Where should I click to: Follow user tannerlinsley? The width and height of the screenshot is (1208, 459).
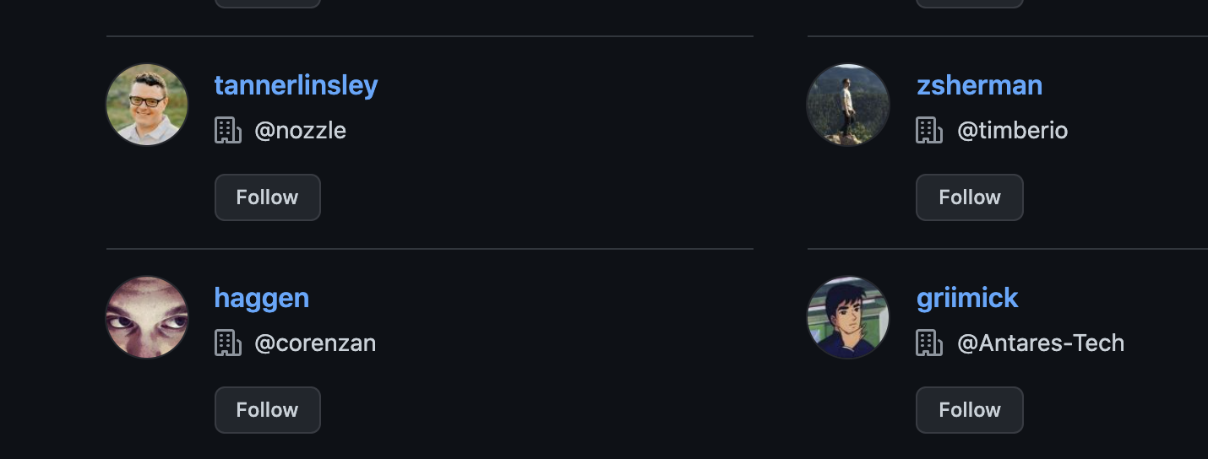click(x=268, y=197)
